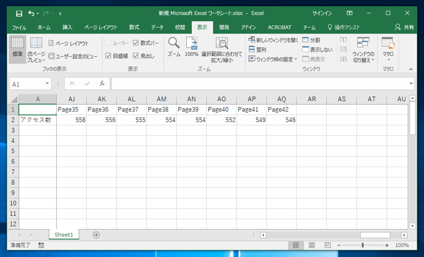
Task: Switch to the ACROBAT tab
Action: [280, 27]
